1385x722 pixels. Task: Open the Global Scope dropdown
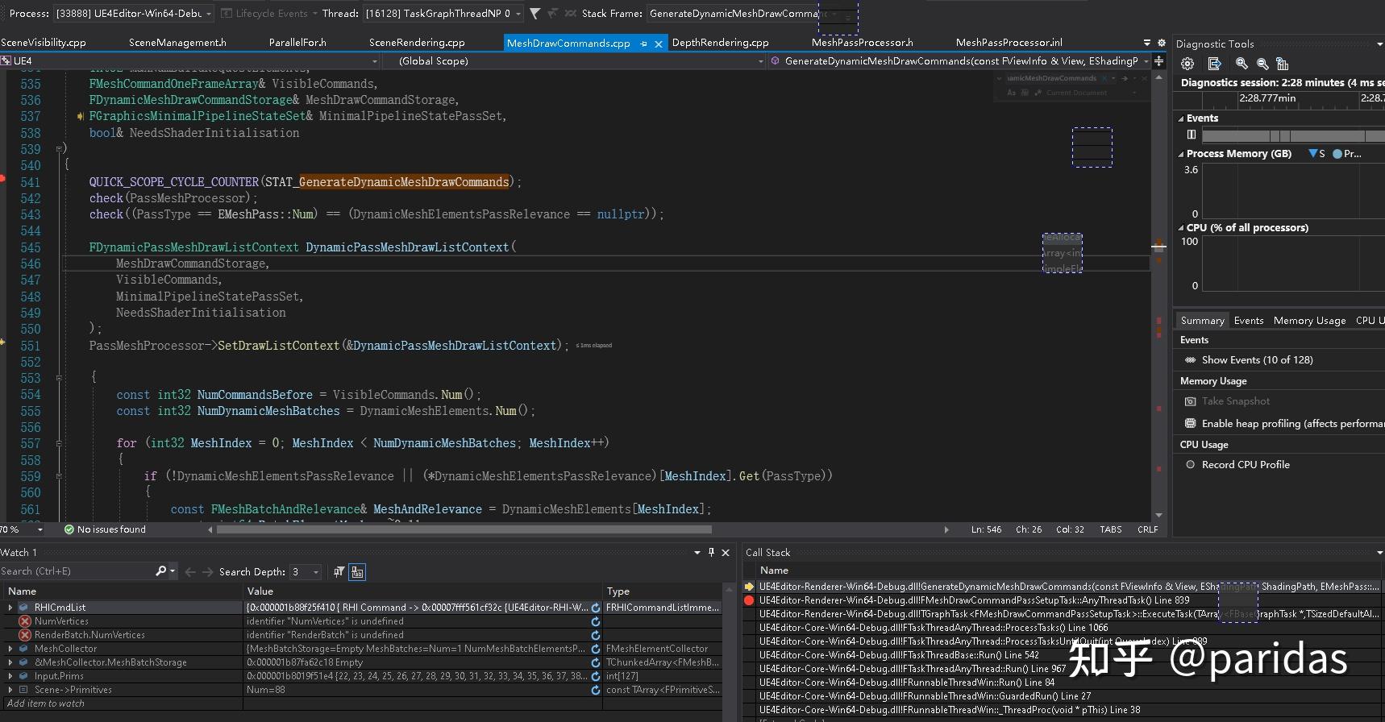click(759, 61)
